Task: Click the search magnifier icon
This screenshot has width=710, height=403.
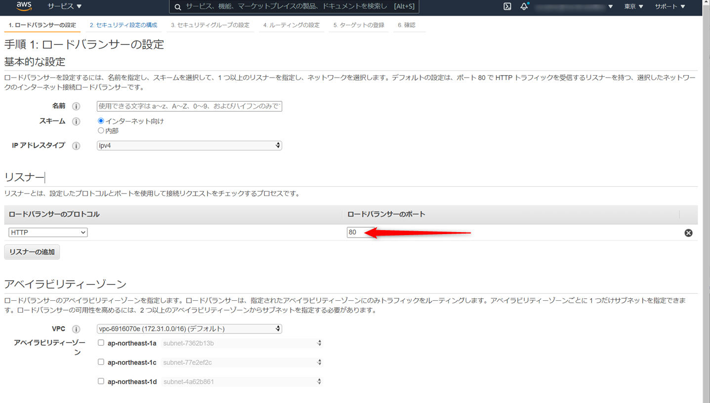Action: 178,7
